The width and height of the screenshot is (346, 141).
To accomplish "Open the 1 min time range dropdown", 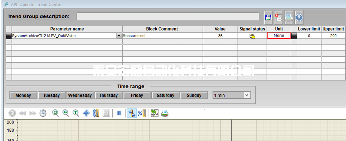I will coord(232,95).
